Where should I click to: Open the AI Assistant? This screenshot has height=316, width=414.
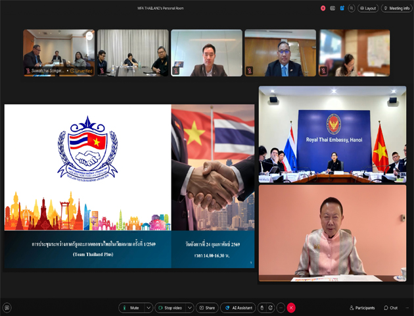pos(237,307)
